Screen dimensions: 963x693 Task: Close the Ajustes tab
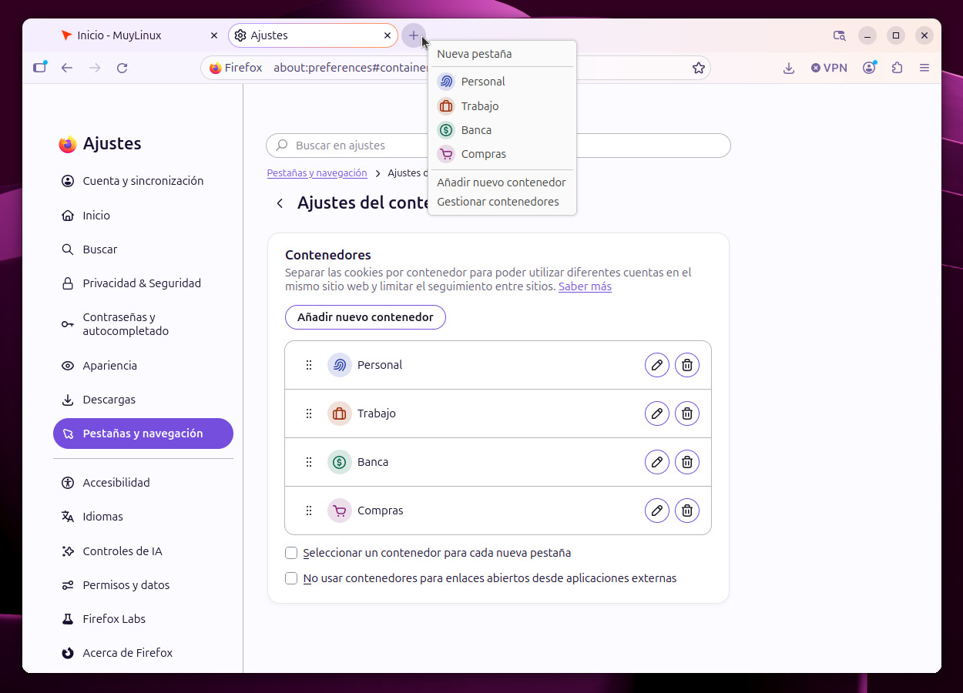[x=388, y=35]
